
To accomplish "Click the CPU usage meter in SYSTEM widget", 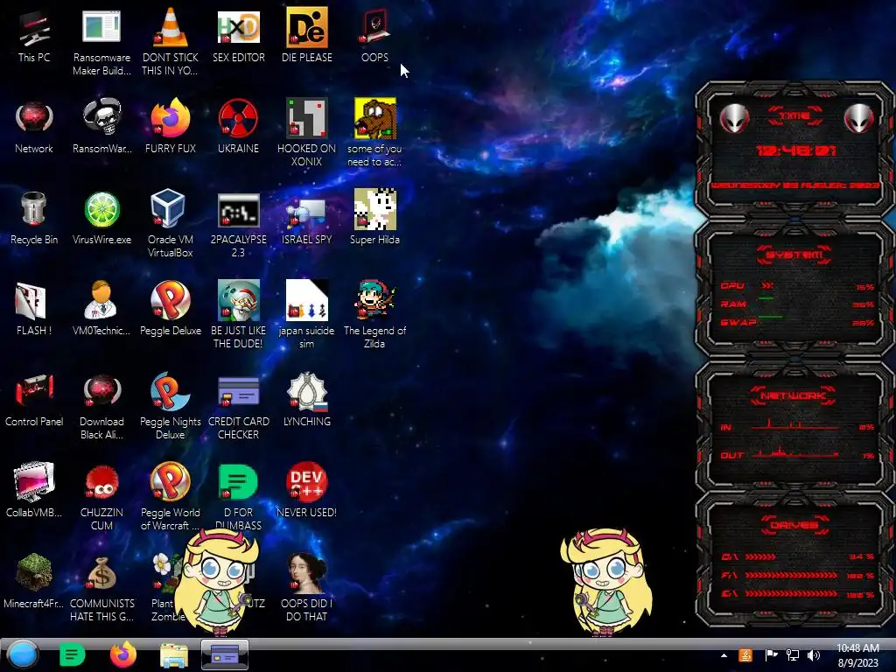I will [797, 286].
